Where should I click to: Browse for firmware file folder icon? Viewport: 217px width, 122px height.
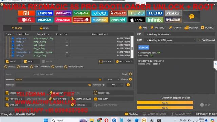tap(90, 85)
